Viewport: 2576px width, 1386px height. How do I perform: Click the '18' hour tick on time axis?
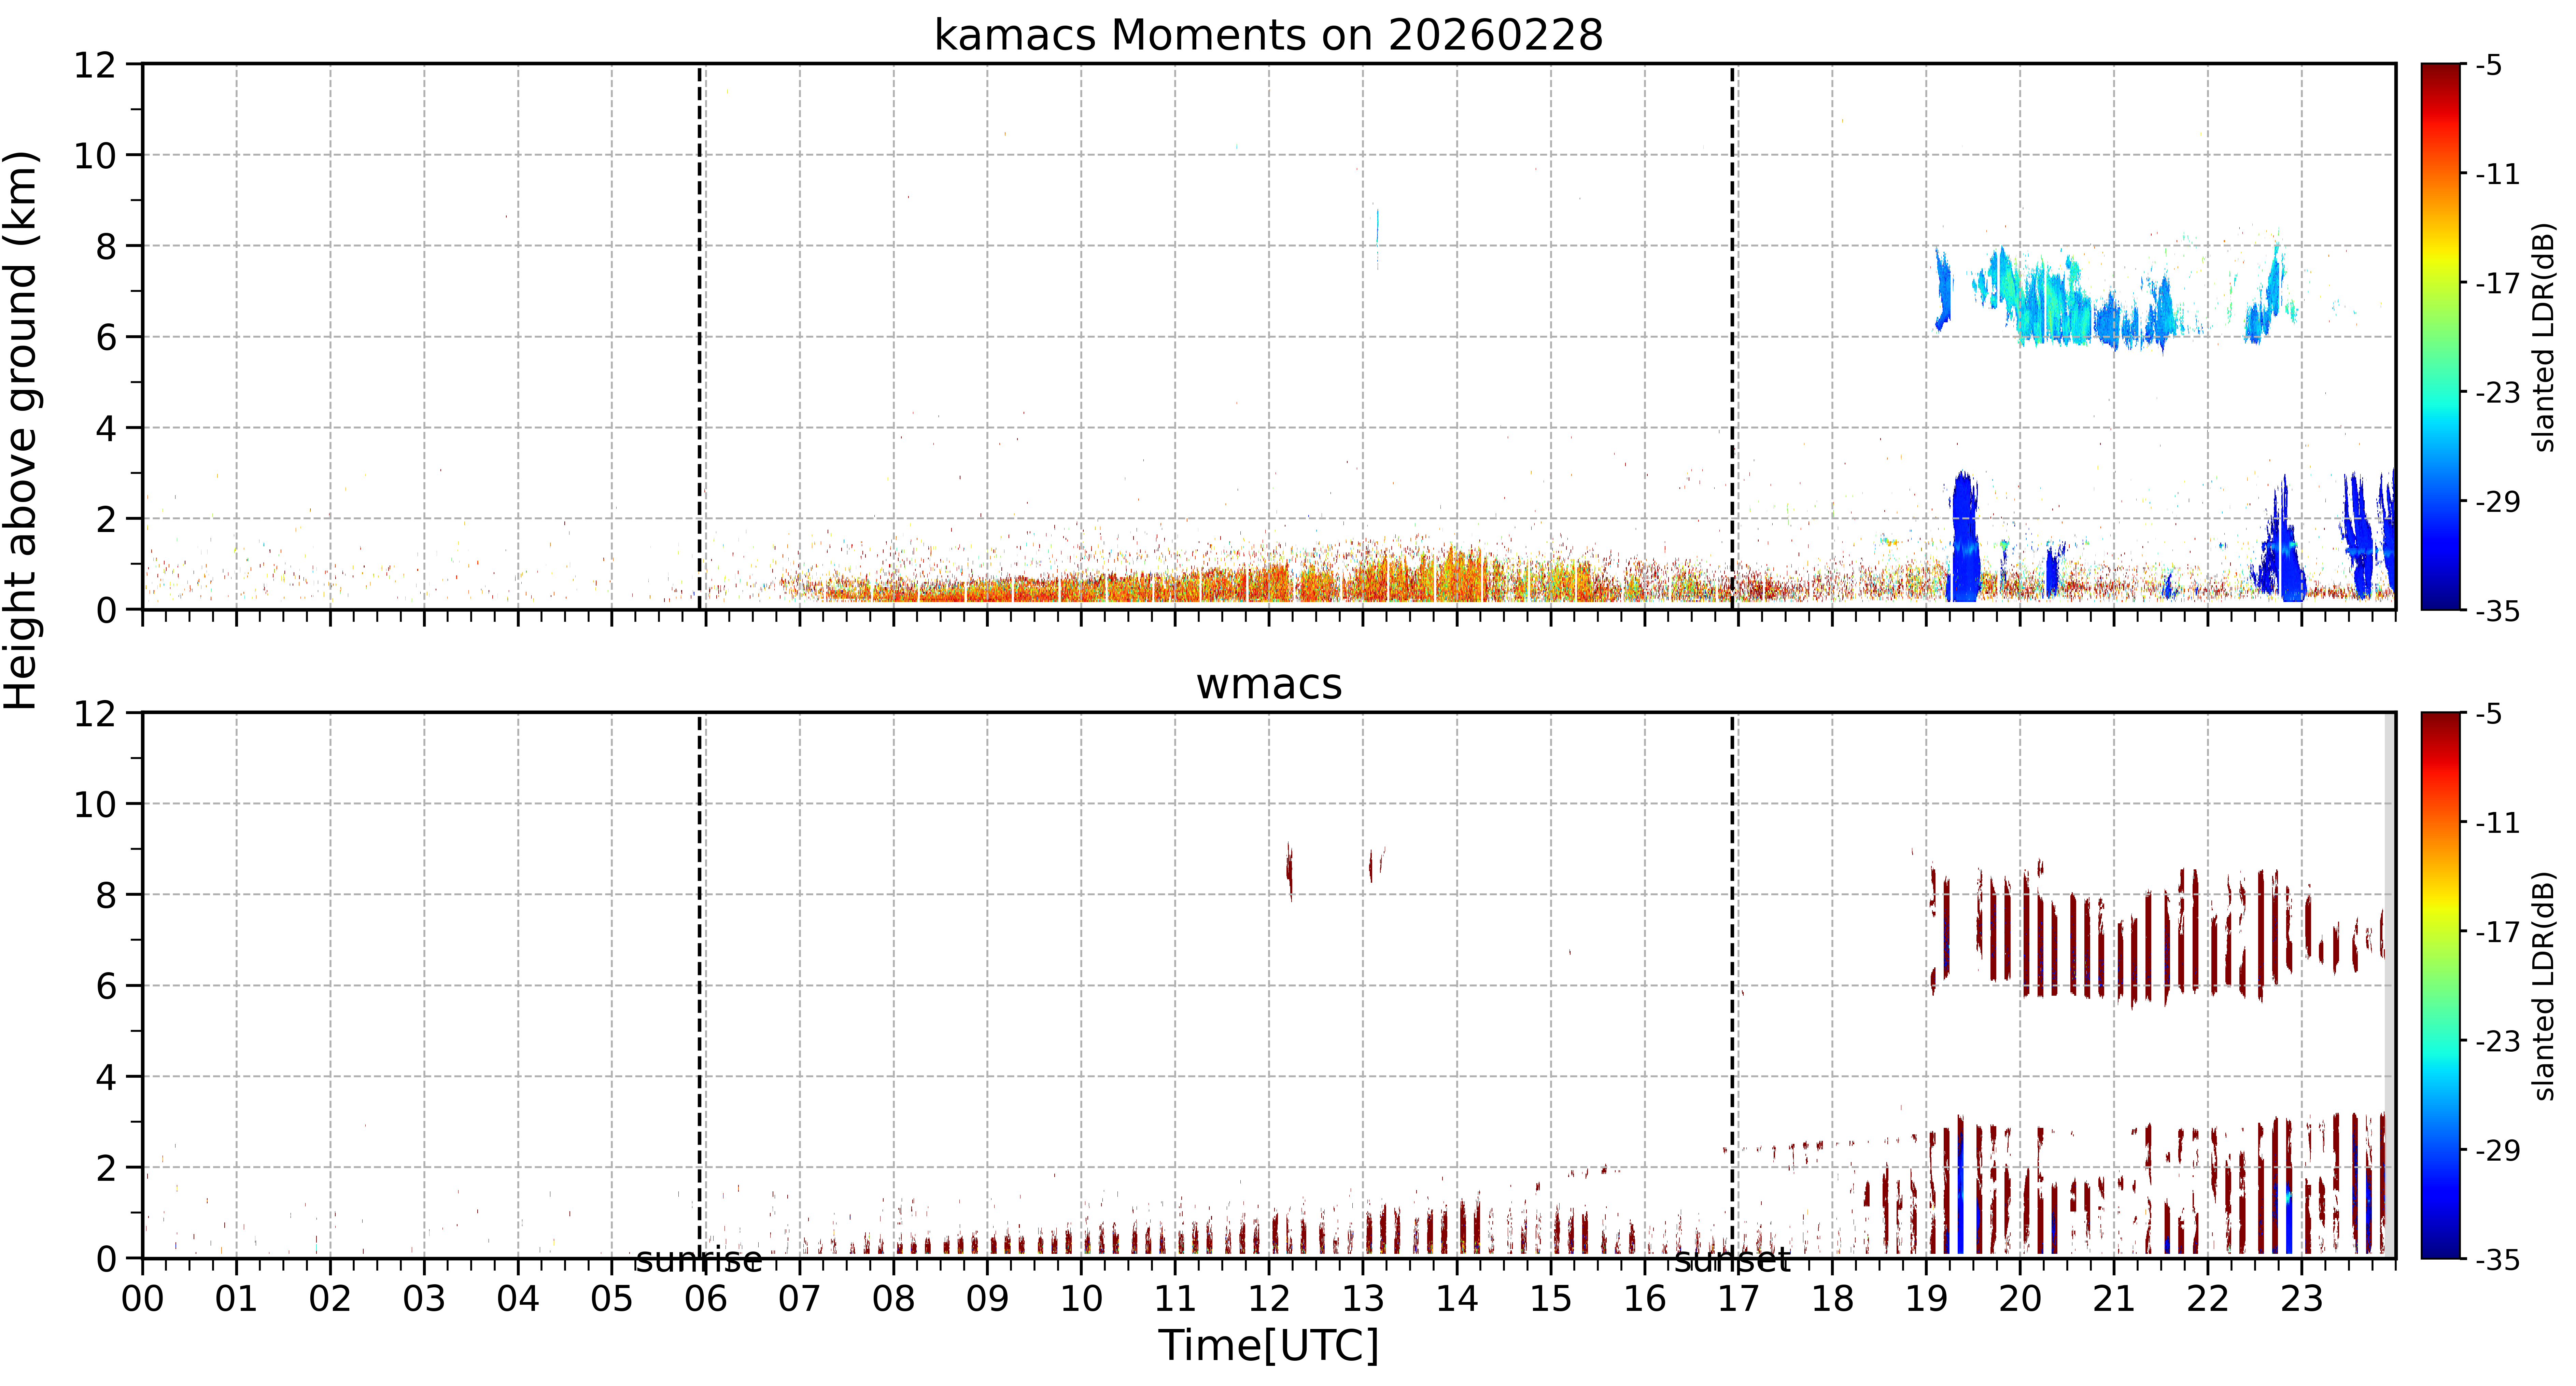click(1833, 1299)
